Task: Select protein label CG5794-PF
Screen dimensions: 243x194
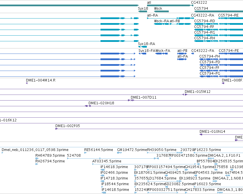Action: (x=209, y=68)
